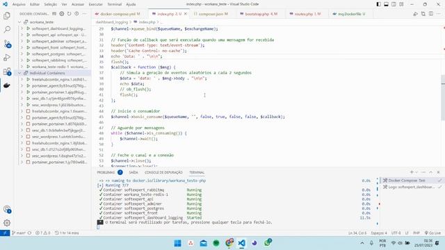Expand the softexpert_rabbitmq container
This screenshot has height=250, width=445.
(x=22, y=60)
